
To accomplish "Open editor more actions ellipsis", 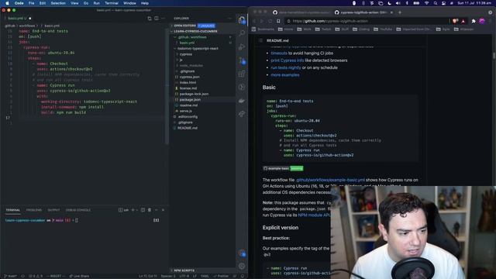I will coord(164,19).
